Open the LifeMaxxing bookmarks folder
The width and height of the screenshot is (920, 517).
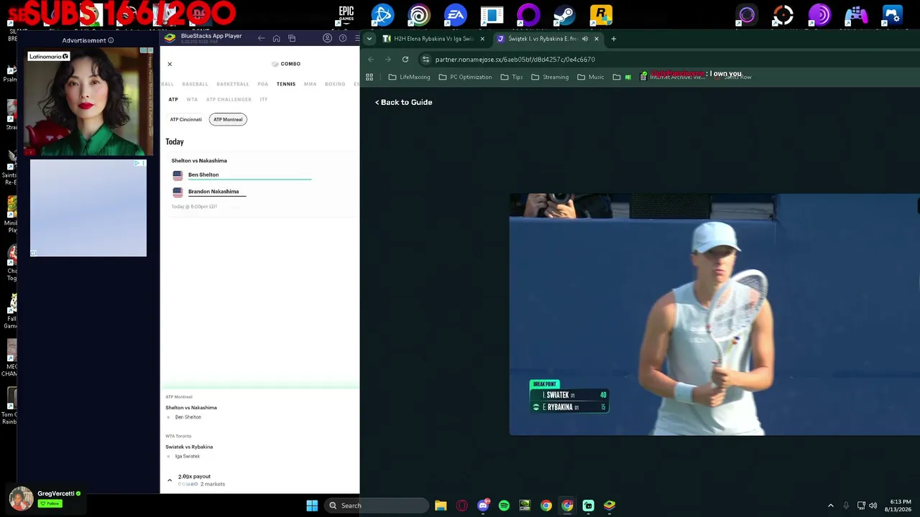(409, 77)
